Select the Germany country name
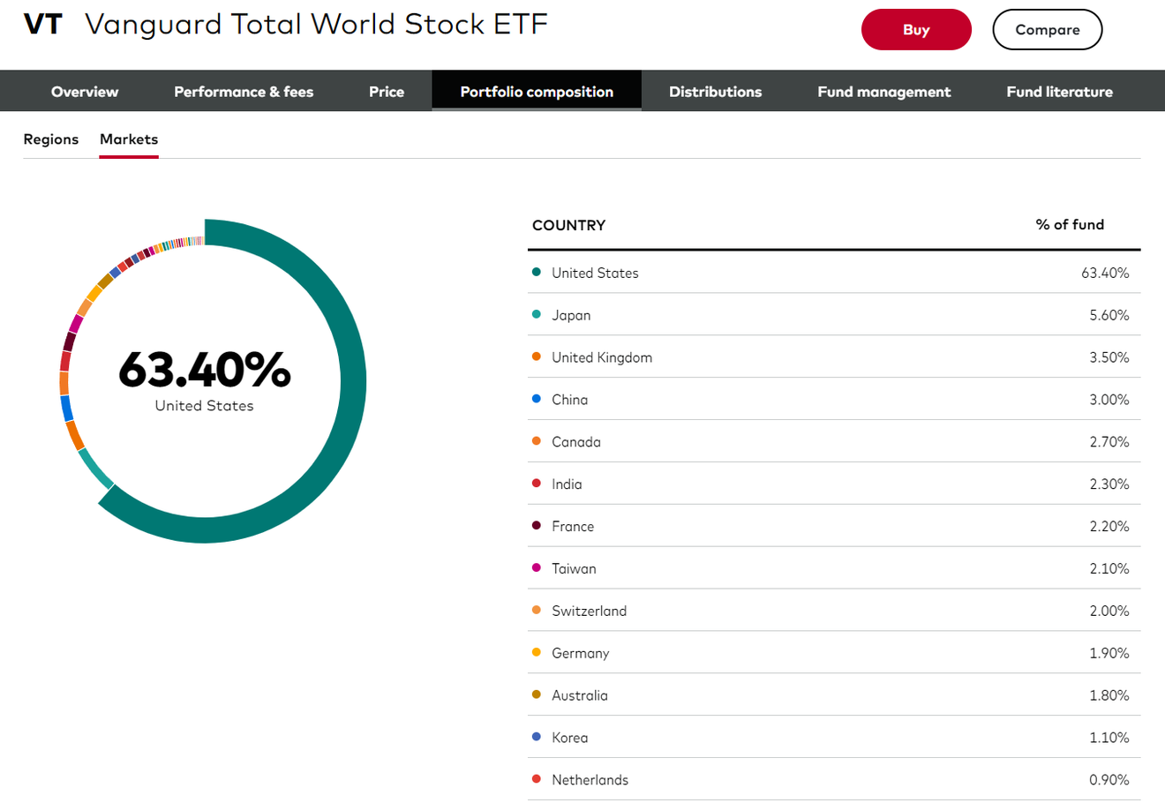 580,653
